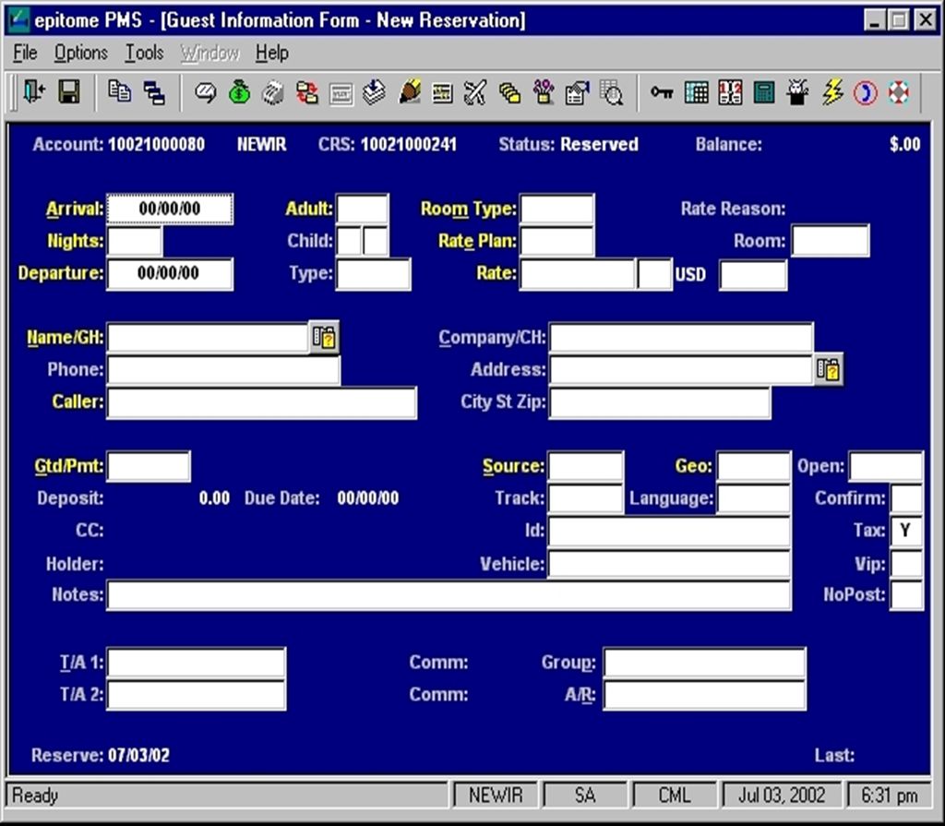Click the Group field
The image size is (945, 826).
(x=704, y=663)
